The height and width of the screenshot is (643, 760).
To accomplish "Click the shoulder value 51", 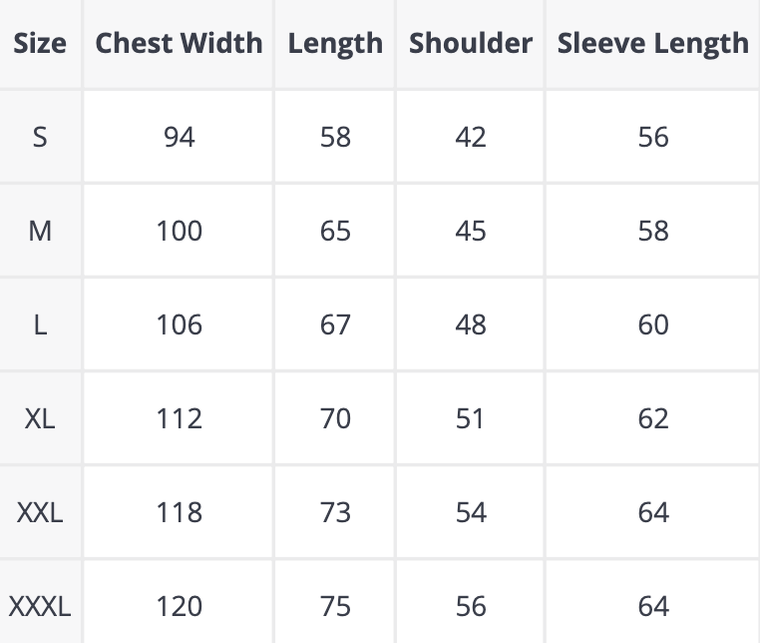I will click(x=471, y=418).
